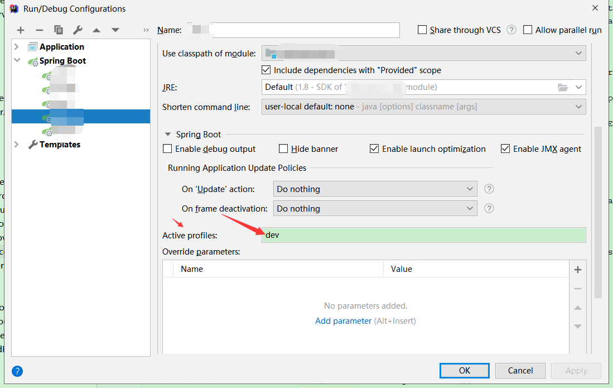Click the Spring Boot folder icon in tree
The image size is (613, 388).
[x=33, y=61]
